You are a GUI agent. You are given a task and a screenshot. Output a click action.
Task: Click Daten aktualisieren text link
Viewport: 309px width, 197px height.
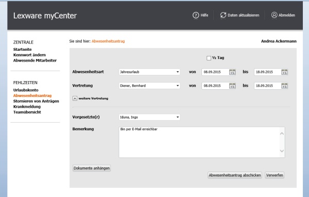pyautogui.click(x=244, y=15)
